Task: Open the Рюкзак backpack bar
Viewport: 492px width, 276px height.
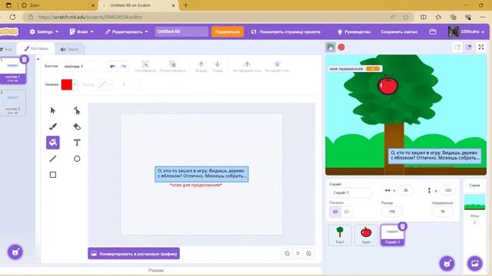Action: (156, 270)
